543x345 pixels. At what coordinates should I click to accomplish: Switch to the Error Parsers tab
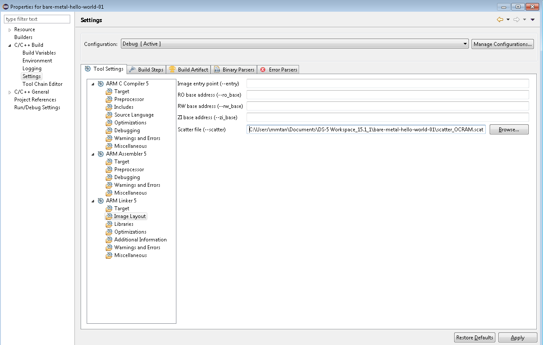(x=278, y=69)
